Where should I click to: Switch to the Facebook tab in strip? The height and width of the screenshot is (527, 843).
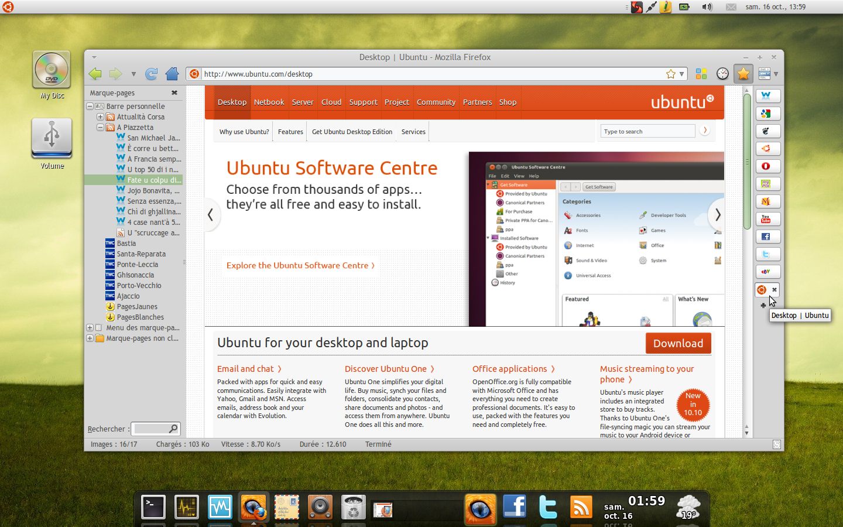click(767, 237)
